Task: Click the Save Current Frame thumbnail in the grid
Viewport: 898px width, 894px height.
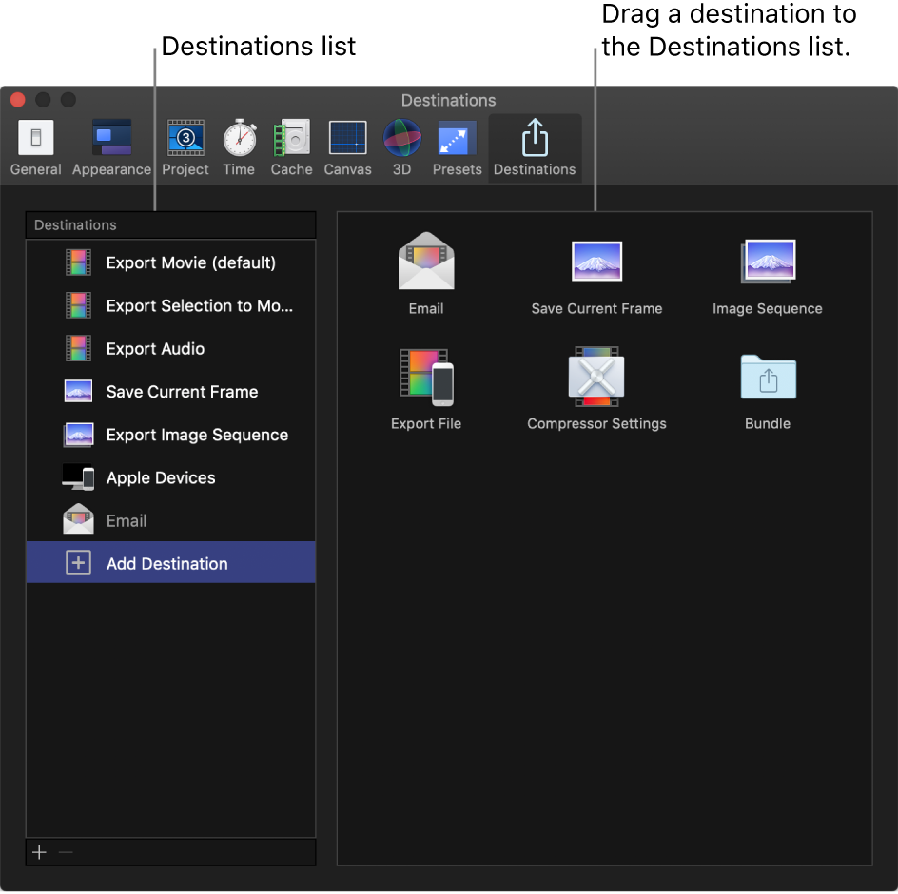Action: pos(596,262)
